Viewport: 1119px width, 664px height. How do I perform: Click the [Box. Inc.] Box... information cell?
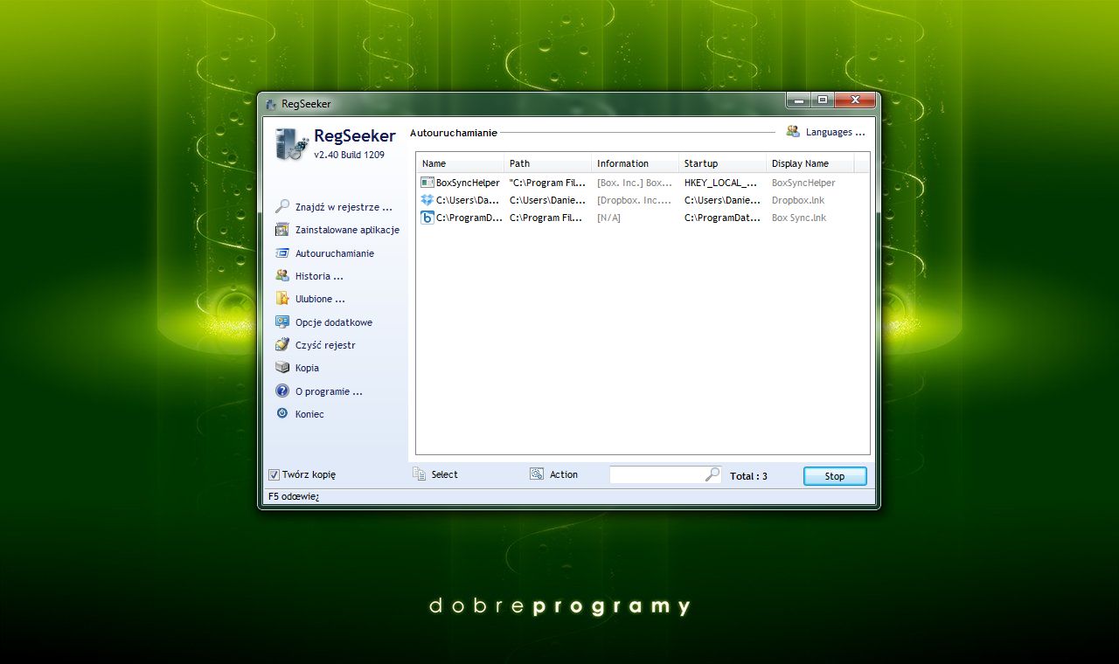click(635, 183)
